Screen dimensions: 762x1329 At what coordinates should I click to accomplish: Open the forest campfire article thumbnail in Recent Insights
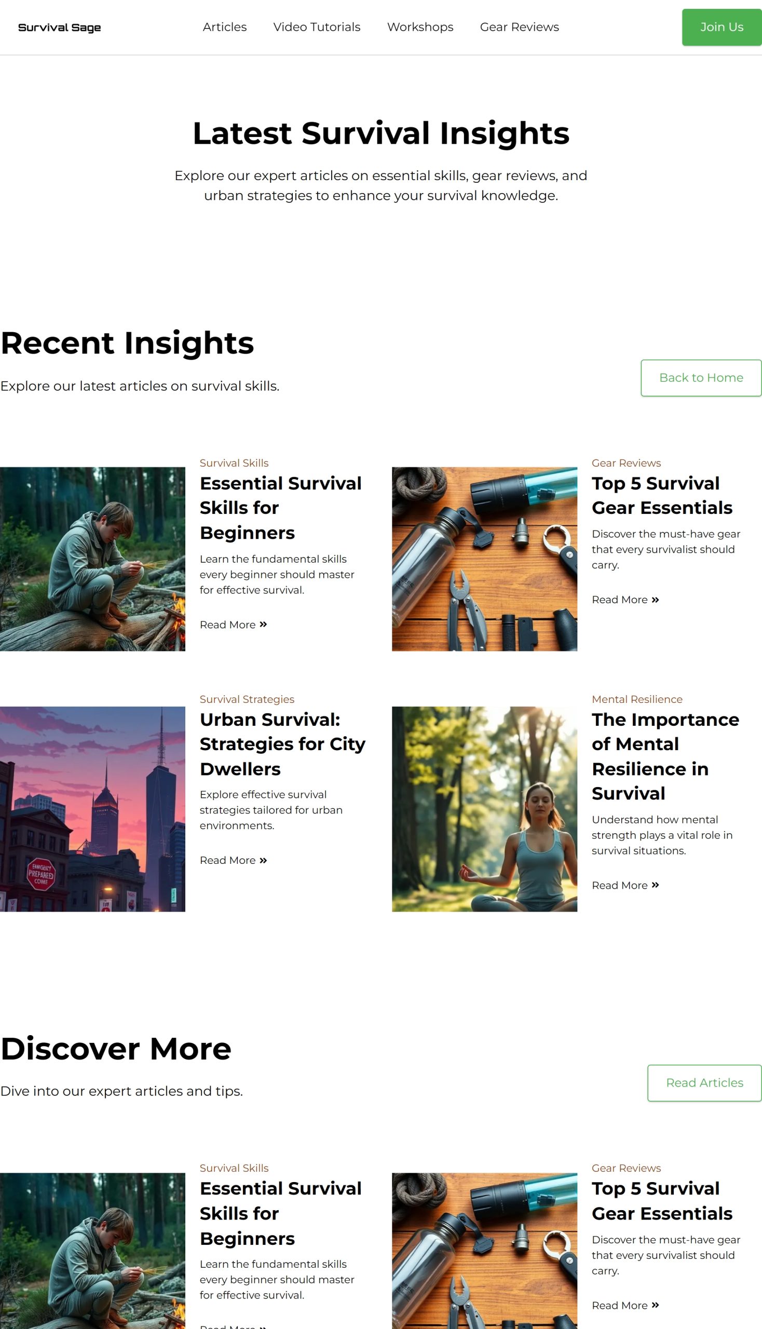(x=92, y=559)
